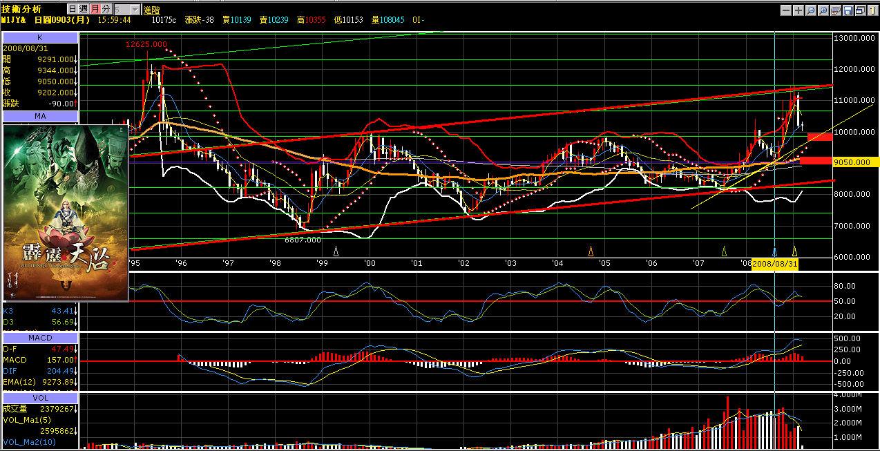Select the monthly 月 period button
The height and width of the screenshot is (451, 880).
pos(94,9)
